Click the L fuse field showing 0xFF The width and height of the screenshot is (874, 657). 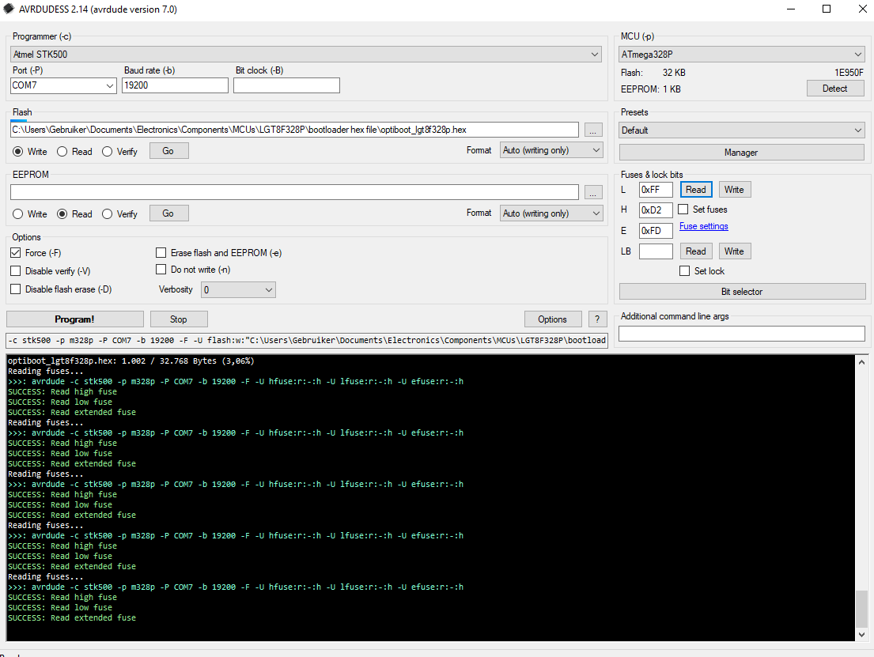click(x=656, y=190)
